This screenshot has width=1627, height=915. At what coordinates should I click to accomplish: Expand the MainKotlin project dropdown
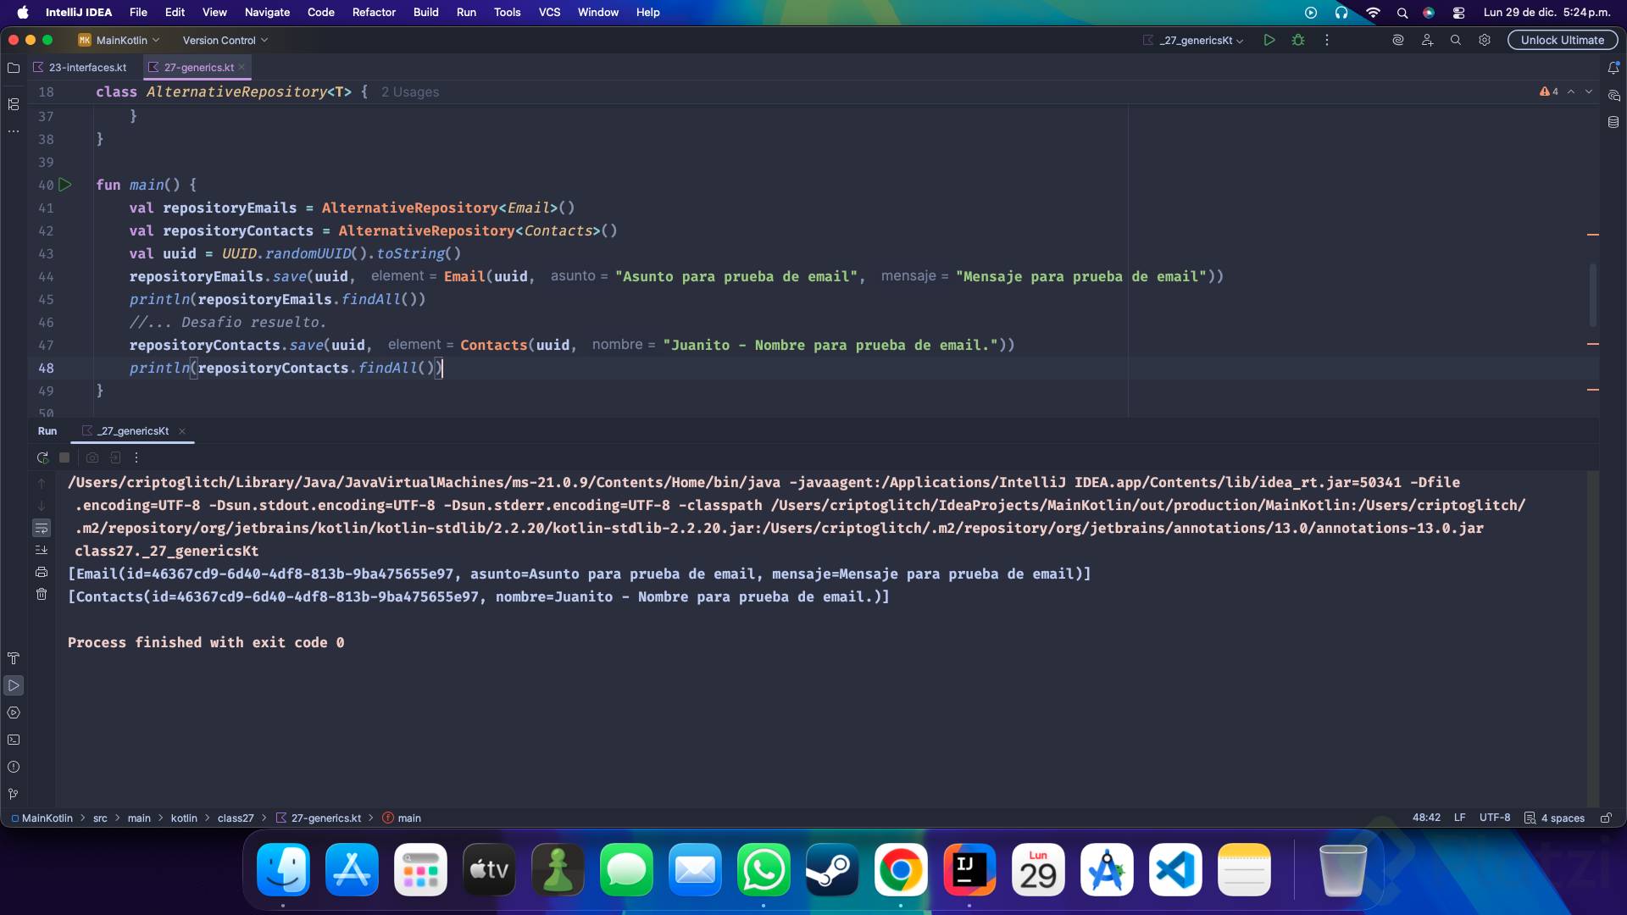[x=119, y=40]
